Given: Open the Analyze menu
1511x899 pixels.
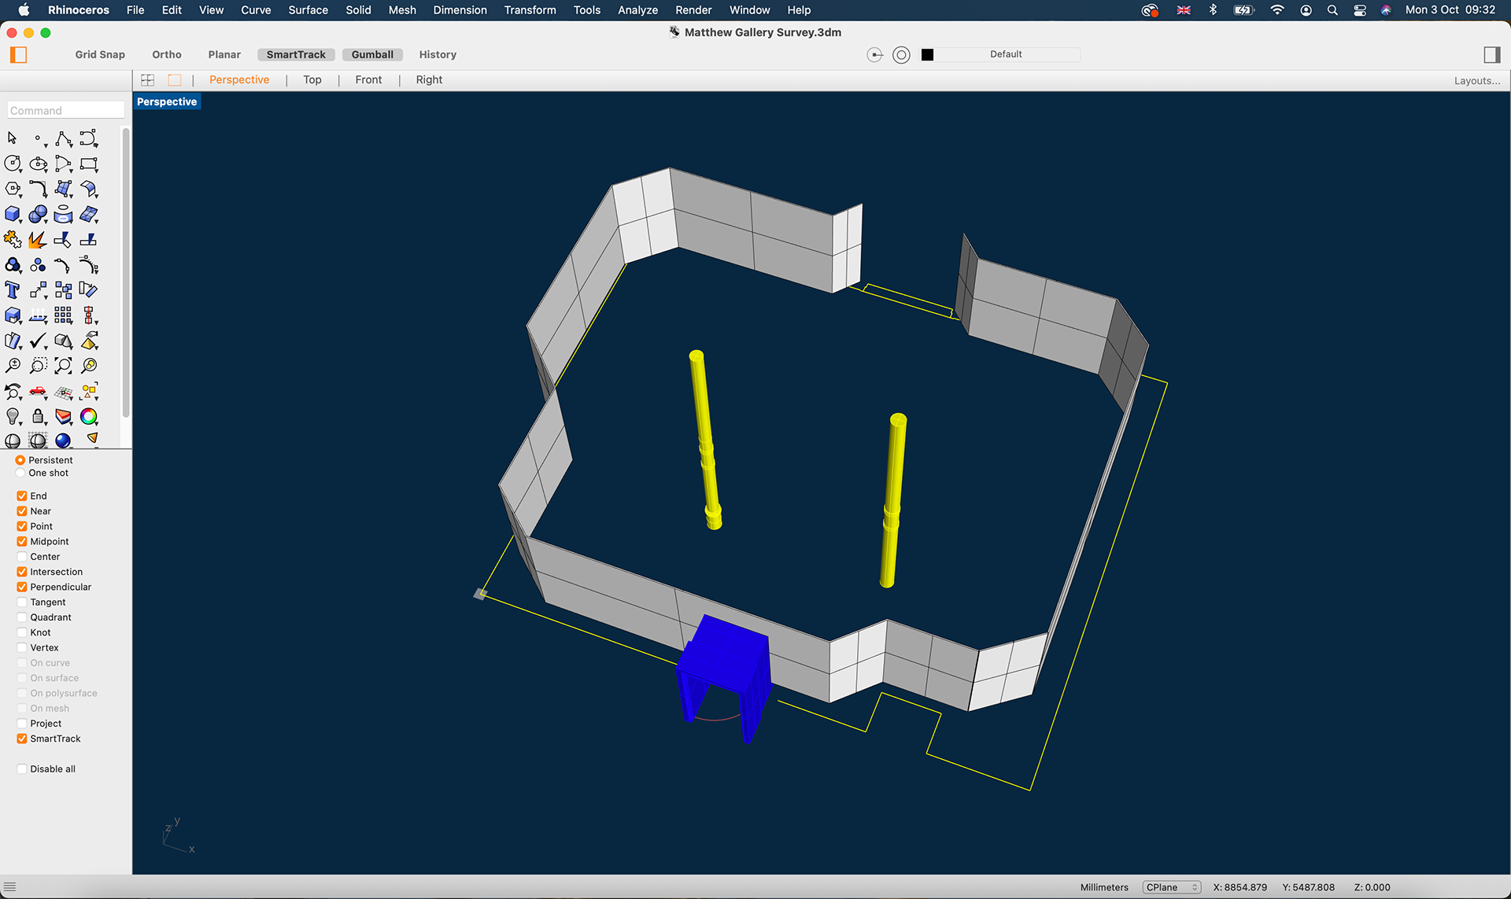Looking at the screenshot, I should click(x=637, y=10).
